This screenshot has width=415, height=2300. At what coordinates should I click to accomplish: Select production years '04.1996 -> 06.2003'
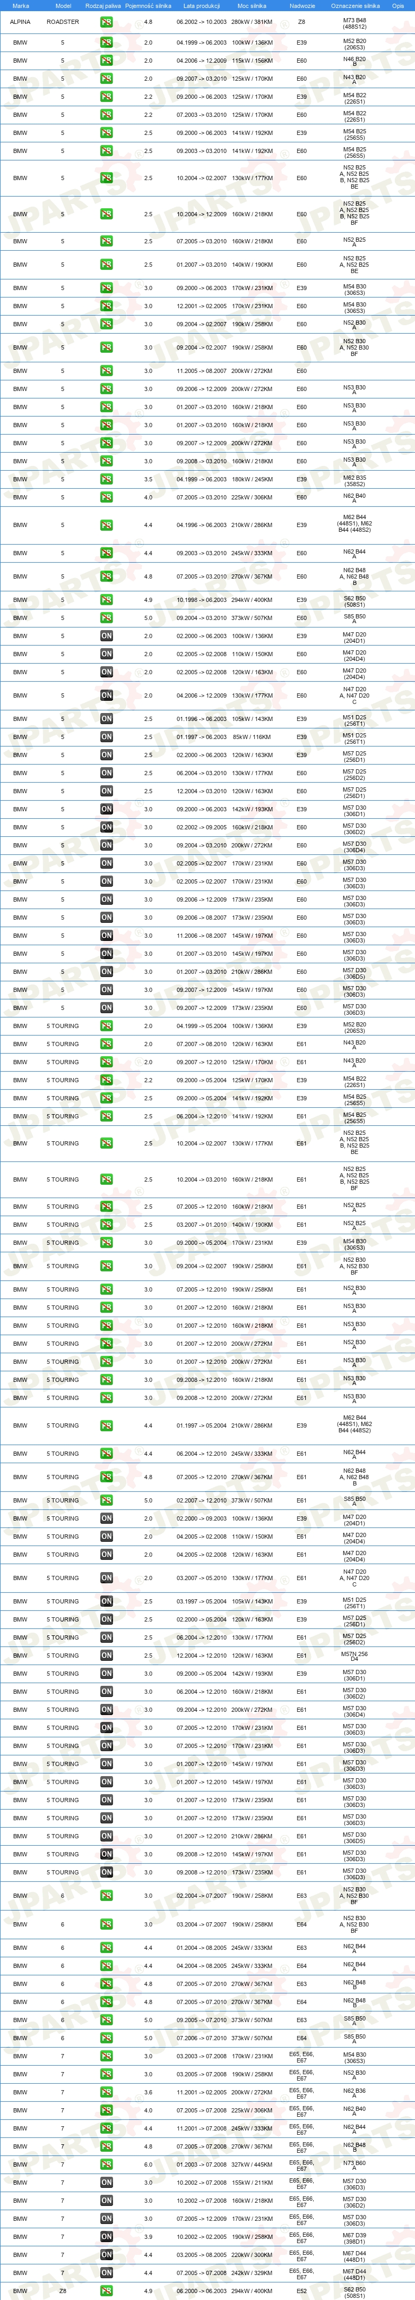(x=201, y=525)
